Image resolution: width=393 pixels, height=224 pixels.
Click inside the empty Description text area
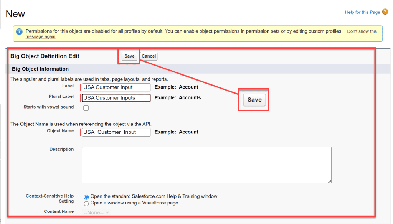coord(206,165)
